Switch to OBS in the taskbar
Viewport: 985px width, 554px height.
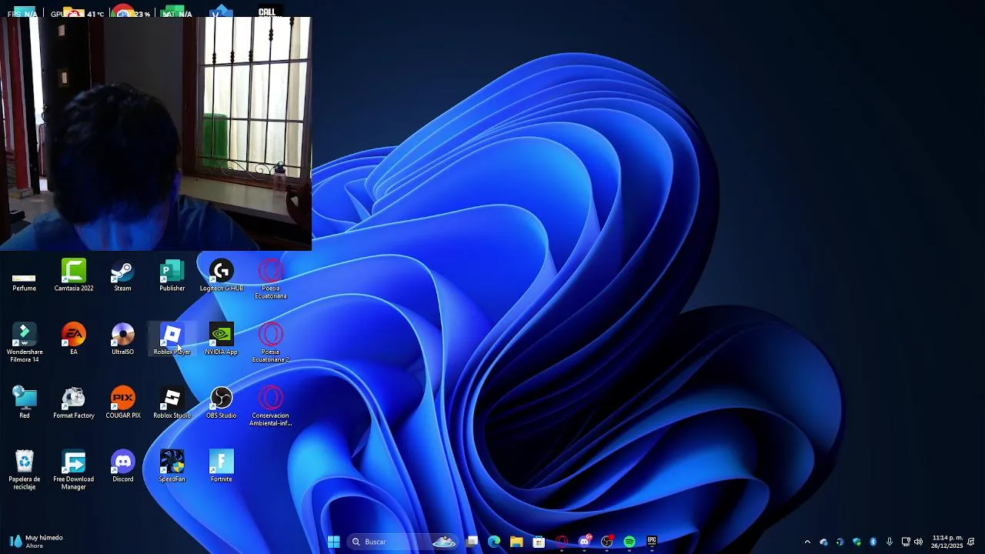pos(607,542)
